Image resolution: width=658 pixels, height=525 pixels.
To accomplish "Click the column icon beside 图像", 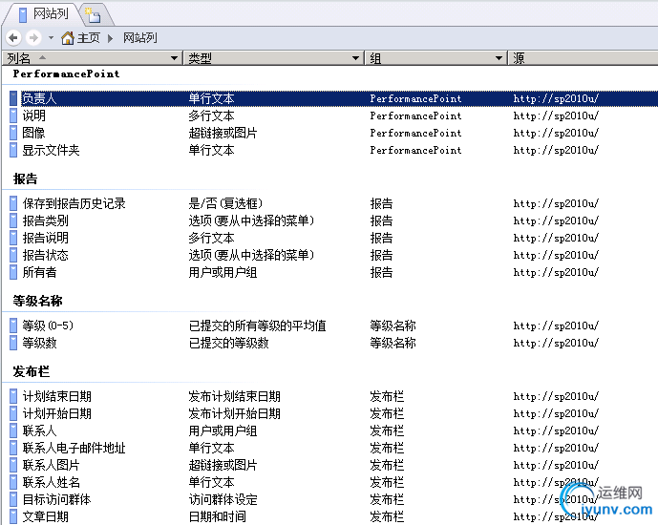I will pos(14,133).
